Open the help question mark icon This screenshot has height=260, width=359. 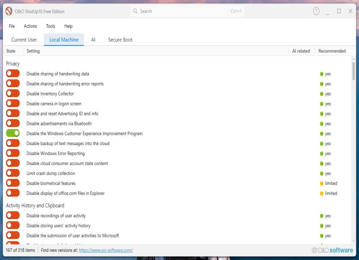(316, 11)
